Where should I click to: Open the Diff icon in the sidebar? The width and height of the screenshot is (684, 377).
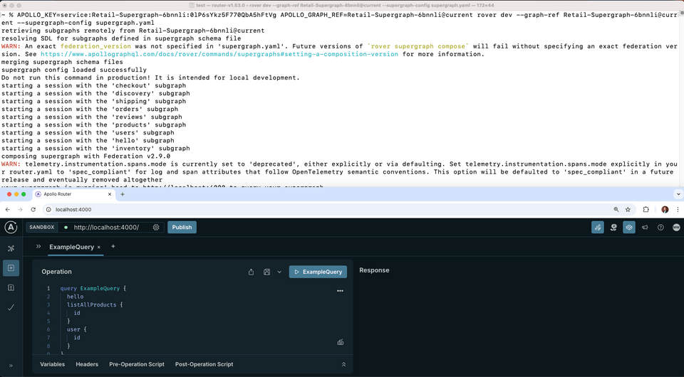11,288
